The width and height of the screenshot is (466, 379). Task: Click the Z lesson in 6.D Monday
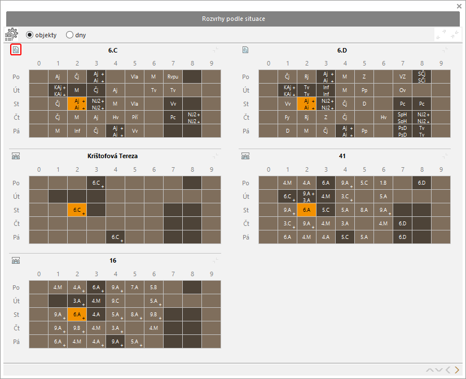point(364,77)
